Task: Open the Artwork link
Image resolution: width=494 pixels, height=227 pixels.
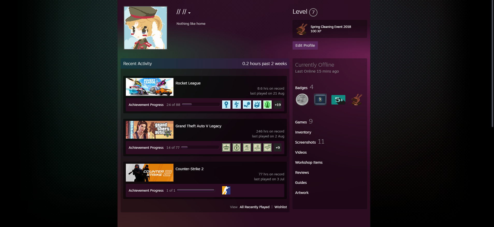Action: pos(302,193)
